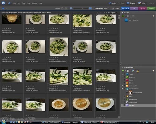The image size is (156, 124).
Task: Click the lightbulb tip icon in Keyword Tags
Action: [x=153, y=71]
